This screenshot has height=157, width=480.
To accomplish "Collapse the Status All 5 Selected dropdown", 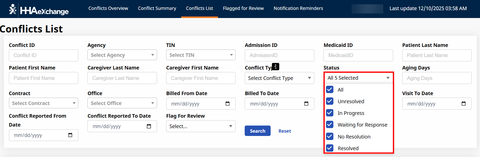I will point(358,78).
